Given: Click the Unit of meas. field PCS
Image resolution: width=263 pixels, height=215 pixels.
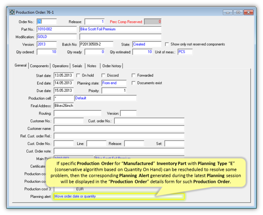Looking at the screenshot, I should pyautogui.click(x=185, y=52).
